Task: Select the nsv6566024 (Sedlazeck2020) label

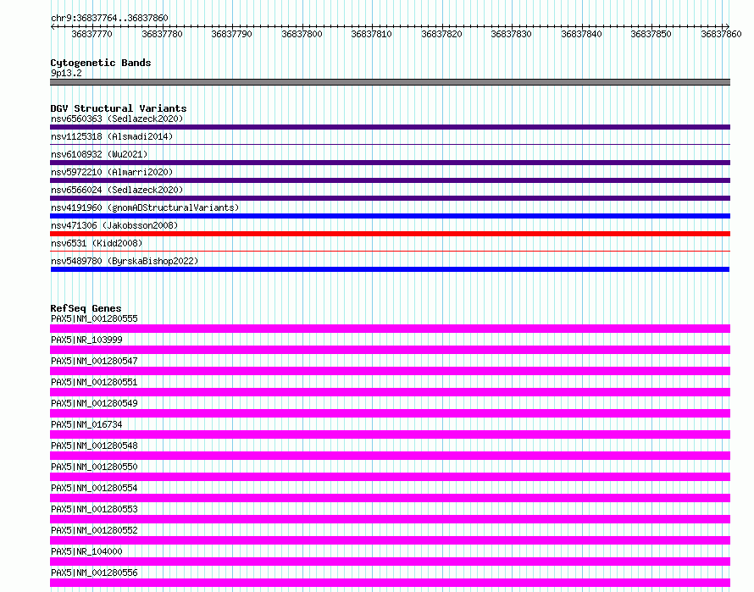Action: 117,190
